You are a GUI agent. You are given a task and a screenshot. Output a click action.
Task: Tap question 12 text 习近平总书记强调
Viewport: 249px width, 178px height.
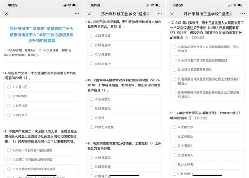click(x=124, y=24)
